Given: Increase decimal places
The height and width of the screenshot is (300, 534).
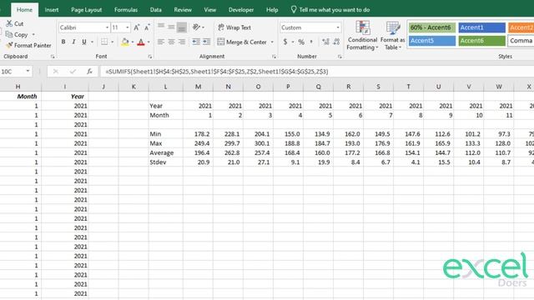Looking at the screenshot, I should click(325, 42).
